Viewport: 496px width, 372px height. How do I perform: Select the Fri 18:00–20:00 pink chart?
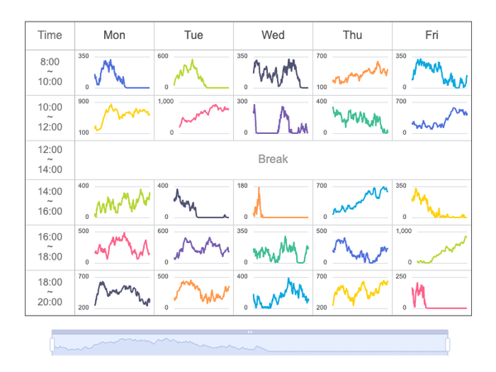click(432, 293)
